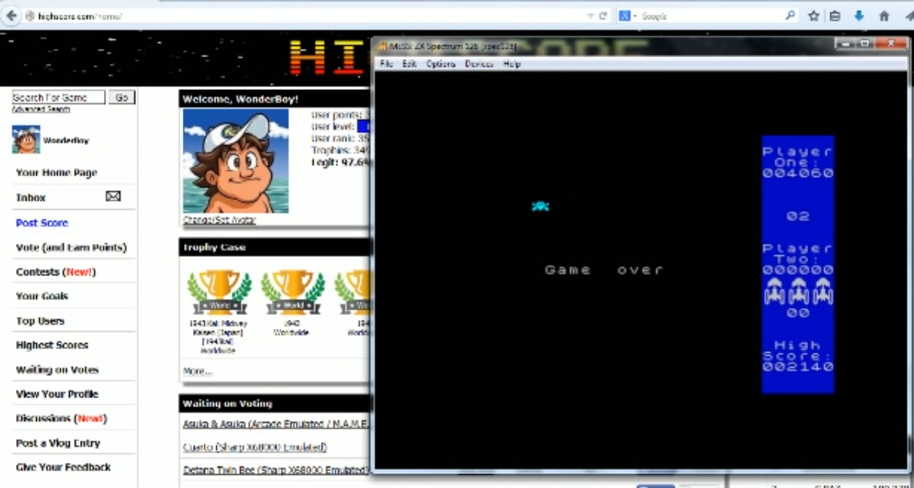Minimize the MESS emulator window
The image size is (914, 488).
[846, 43]
